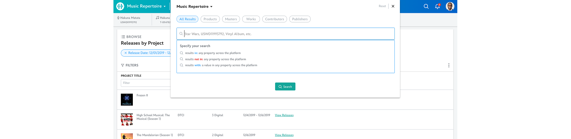Click the magnifier icon inside search field
This screenshot has height=139, width=571.
(181, 34)
